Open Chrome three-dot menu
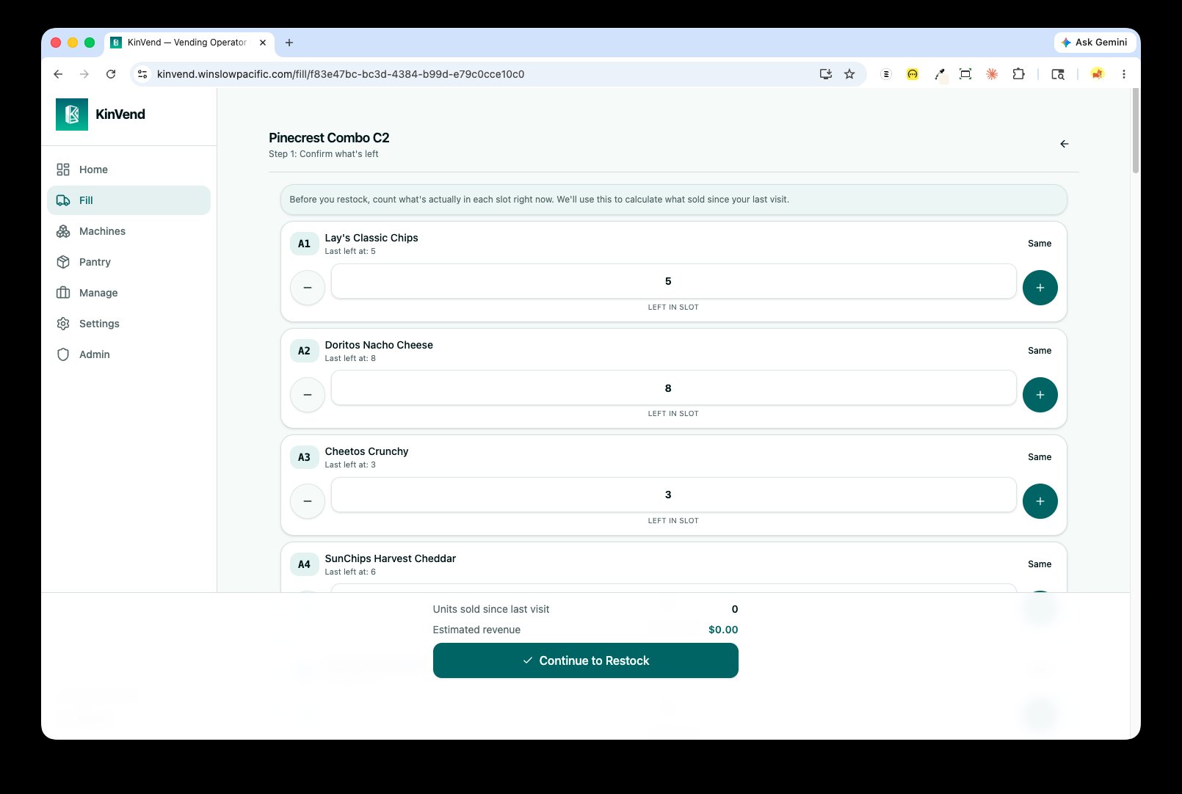The height and width of the screenshot is (794, 1182). coord(1124,74)
